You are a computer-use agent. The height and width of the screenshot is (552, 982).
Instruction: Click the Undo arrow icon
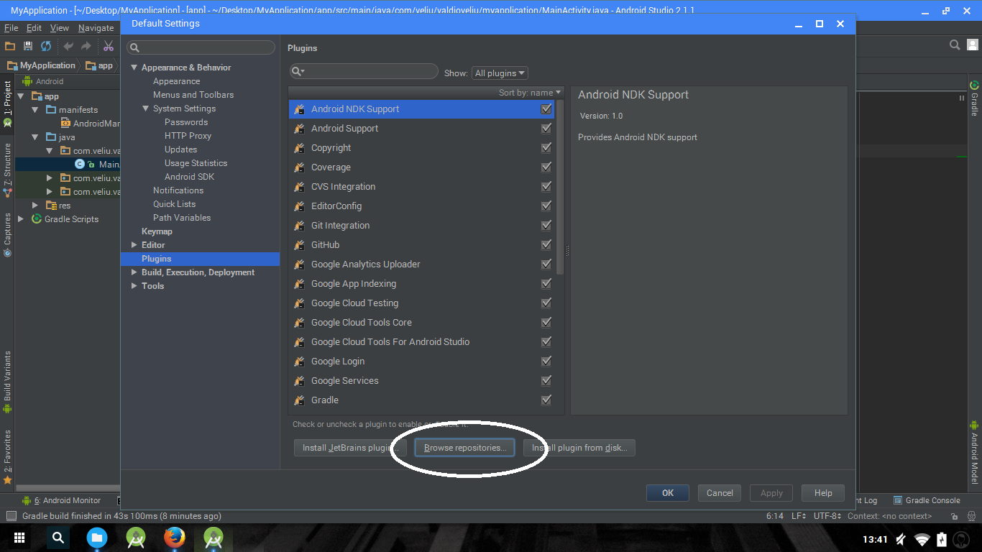pos(69,46)
